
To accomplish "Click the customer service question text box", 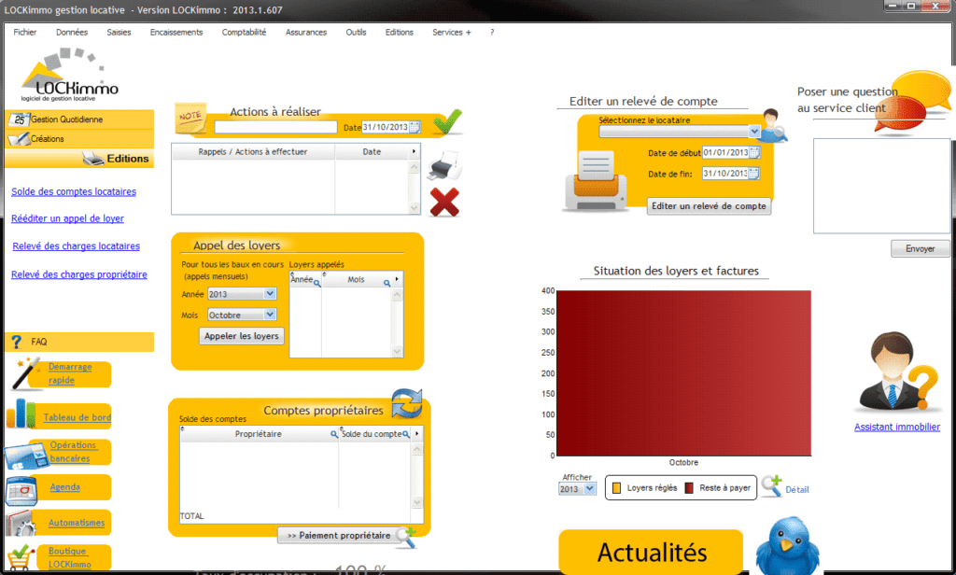I will click(880, 186).
